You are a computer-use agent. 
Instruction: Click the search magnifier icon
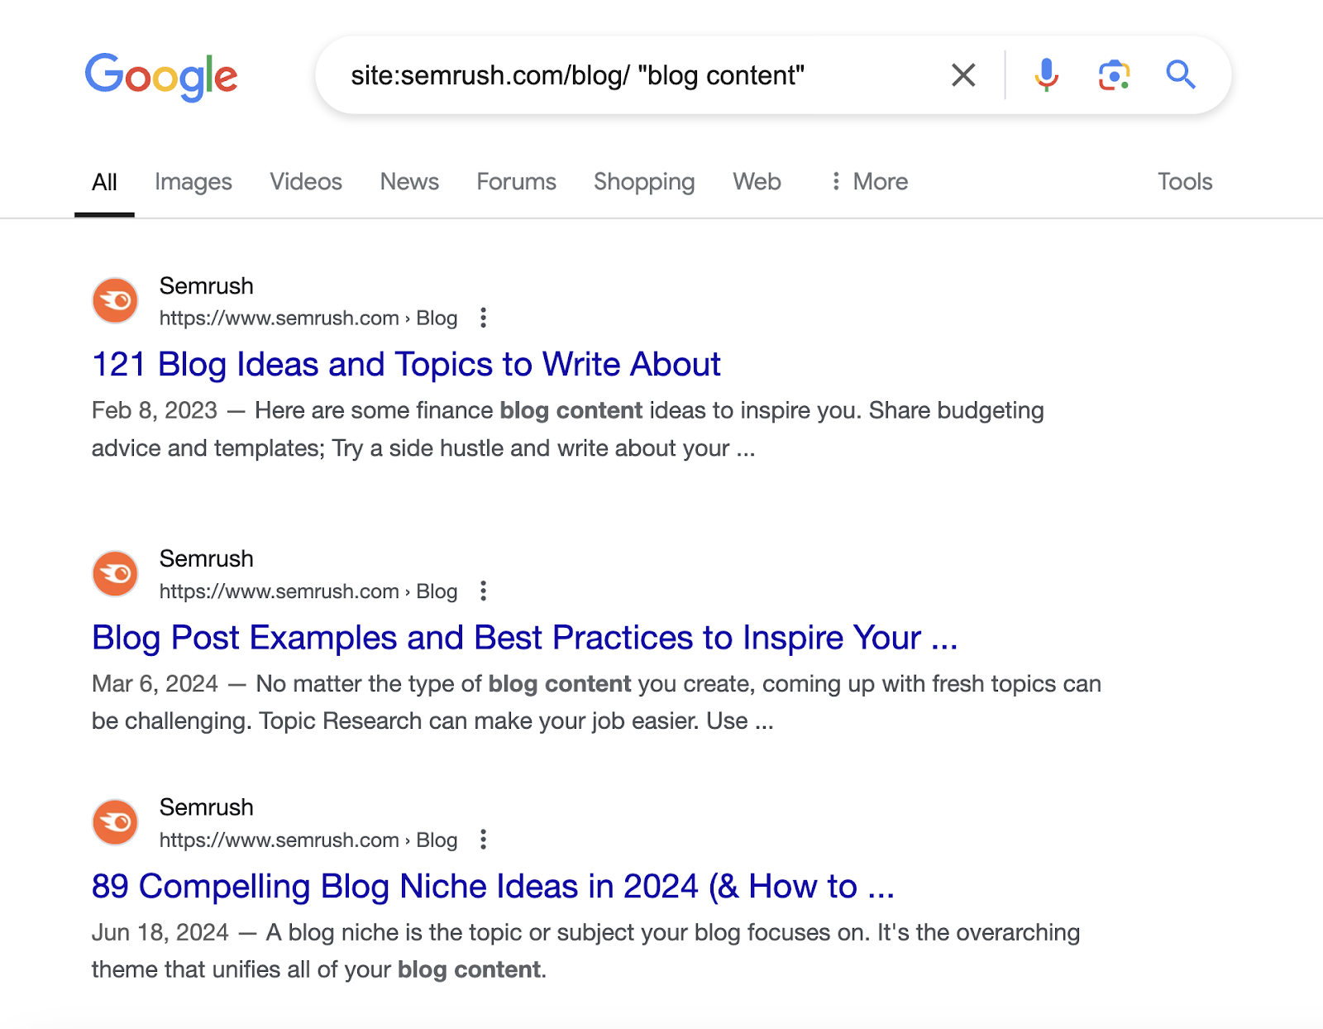(x=1181, y=74)
